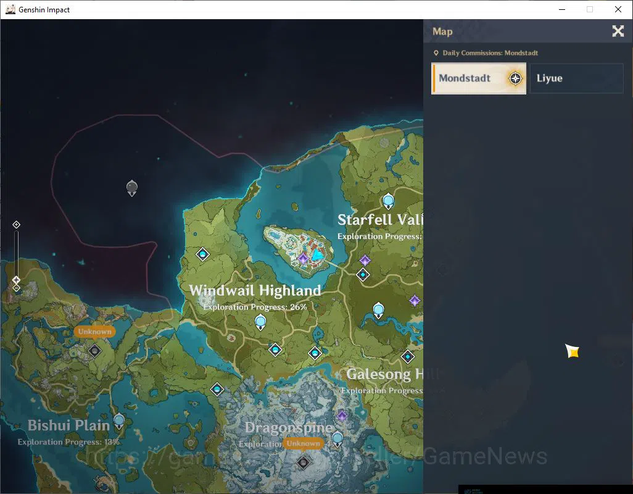
Task: Open the Unknown domain marker in Dragonspine
Action: (303, 462)
